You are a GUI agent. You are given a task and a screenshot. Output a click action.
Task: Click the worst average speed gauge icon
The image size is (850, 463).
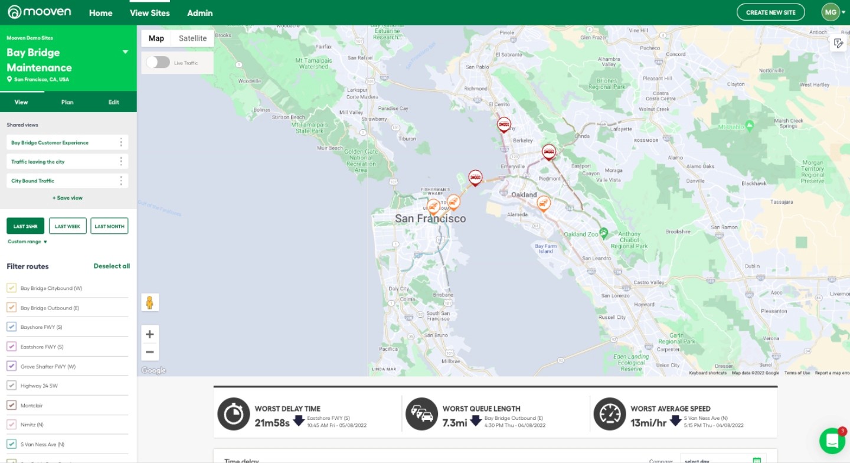pyautogui.click(x=609, y=414)
